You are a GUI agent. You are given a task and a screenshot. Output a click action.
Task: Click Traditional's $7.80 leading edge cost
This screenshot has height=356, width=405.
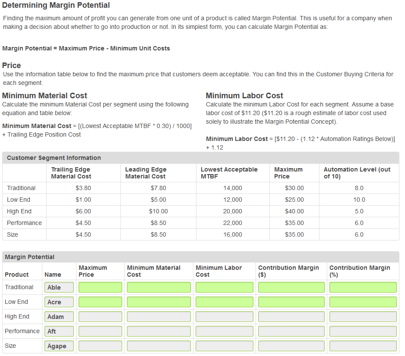[158, 188]
